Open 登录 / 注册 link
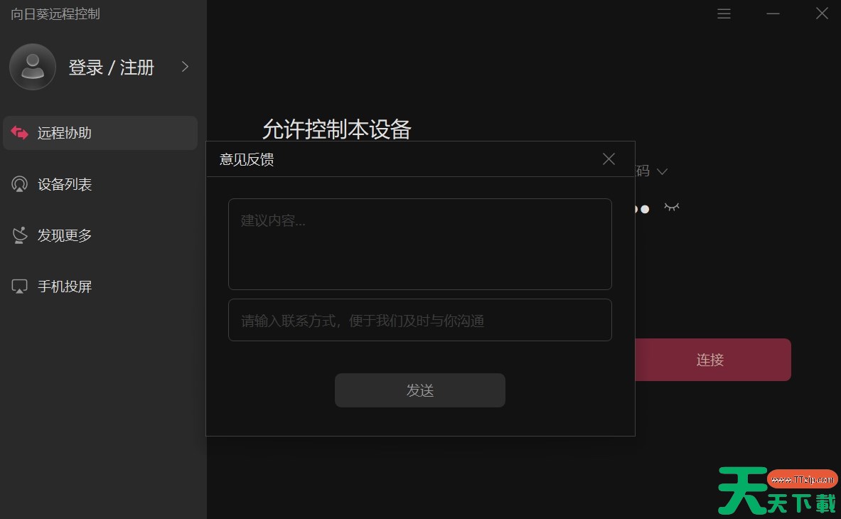Screen dimensions: 841x519 point(111,68)
